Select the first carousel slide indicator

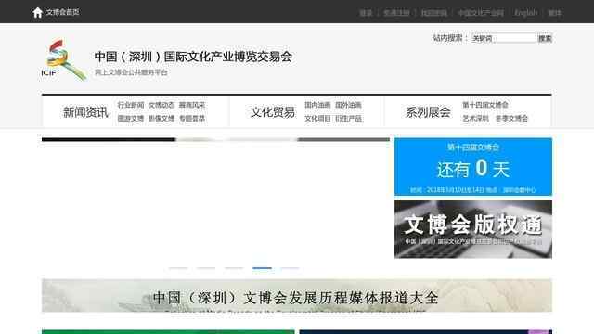178,268
